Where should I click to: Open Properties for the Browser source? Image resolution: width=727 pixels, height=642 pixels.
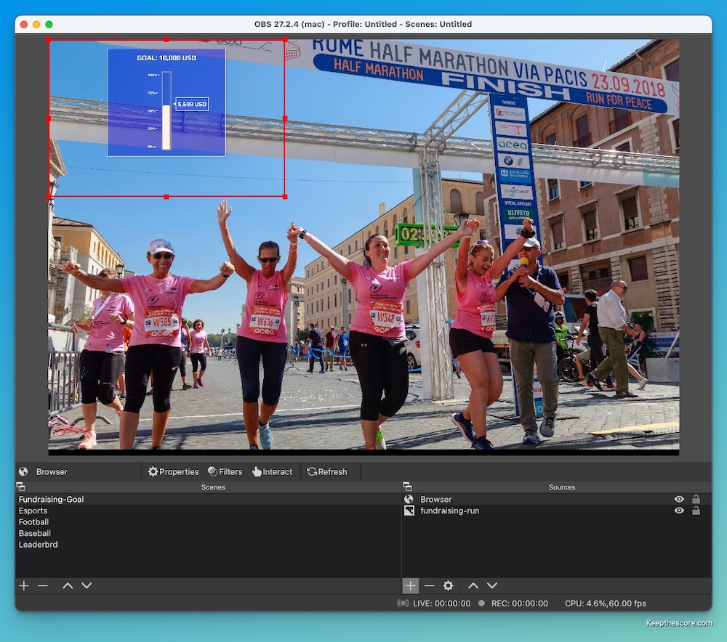(173, 471)
